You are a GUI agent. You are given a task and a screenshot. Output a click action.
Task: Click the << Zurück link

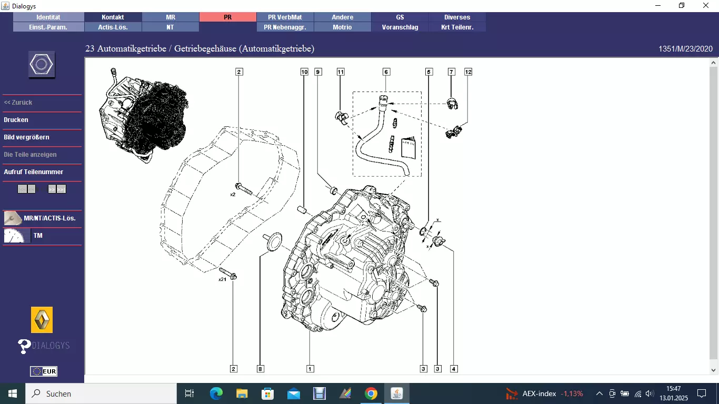tap(18, 102)
